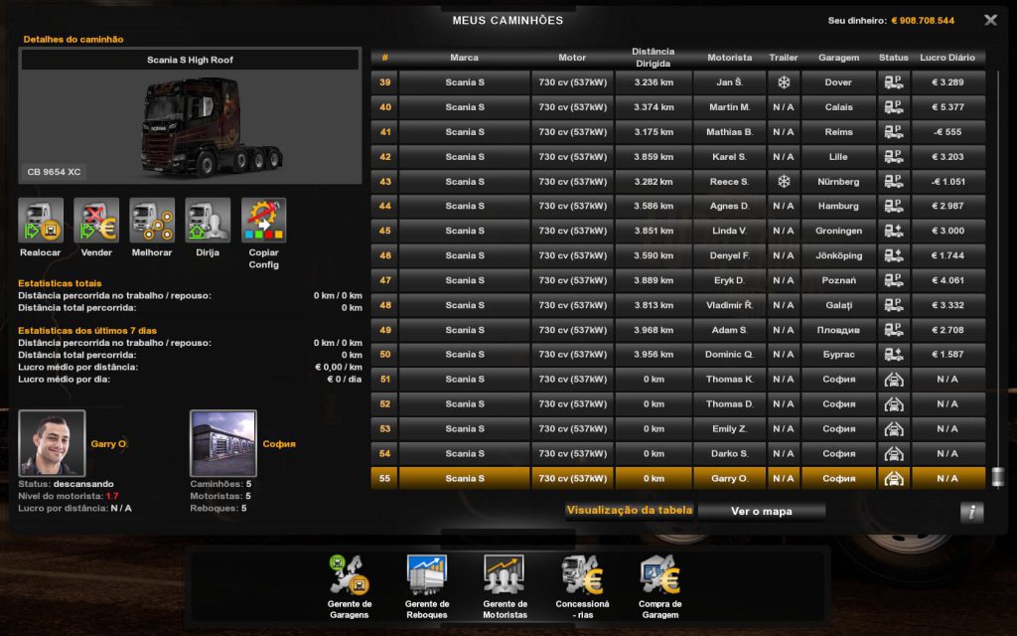Open Gerente de Garagens
1017x636 pixels.
click(x=350, y=575)
